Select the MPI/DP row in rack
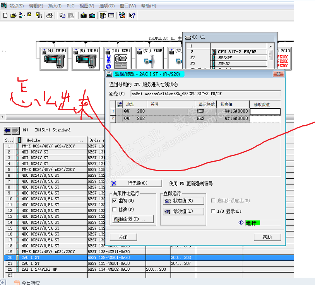 click(x=227, y=58)
